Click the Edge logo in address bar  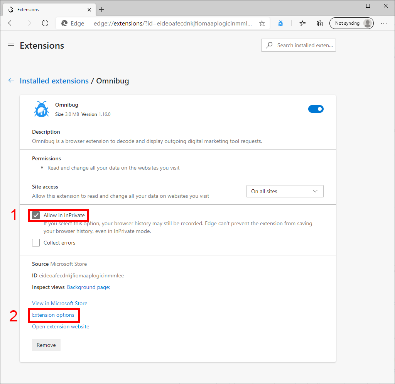coord(64,24)
